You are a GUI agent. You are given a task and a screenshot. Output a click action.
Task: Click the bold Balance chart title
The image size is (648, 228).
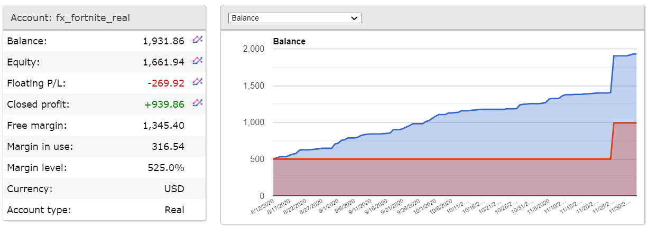pos(289,41)
